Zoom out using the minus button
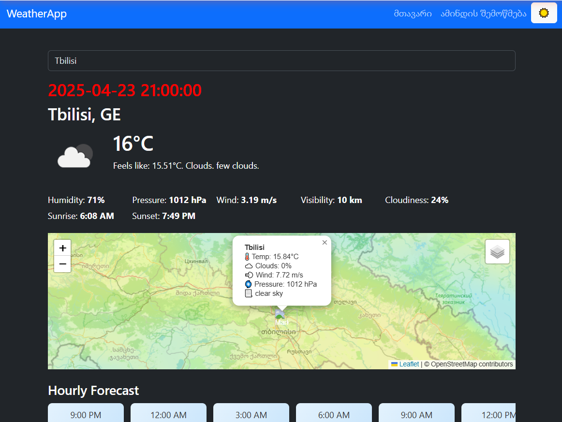The height and width of the screenshot is (422, 562). (62, 264)
